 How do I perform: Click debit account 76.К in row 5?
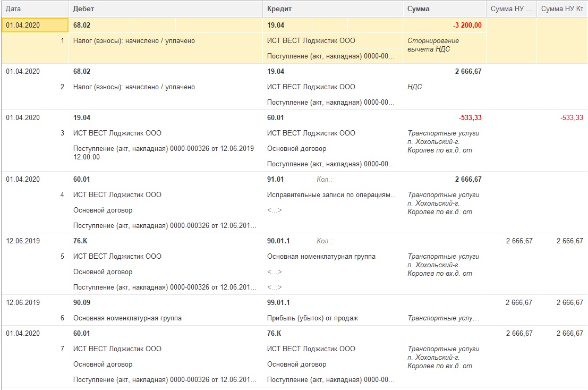click(80, 241)
